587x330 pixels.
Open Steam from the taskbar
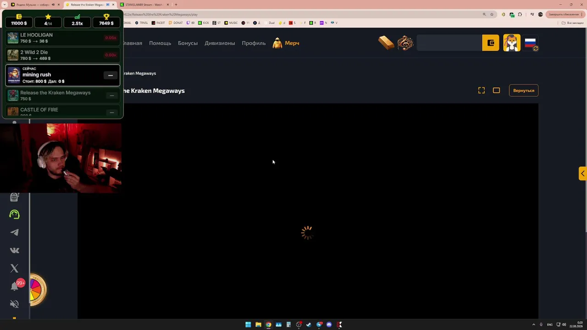(x=309, y=324)
